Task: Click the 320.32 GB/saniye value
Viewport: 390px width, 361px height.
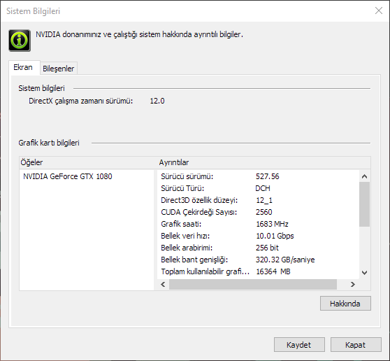Action: (x=285, y=260)
